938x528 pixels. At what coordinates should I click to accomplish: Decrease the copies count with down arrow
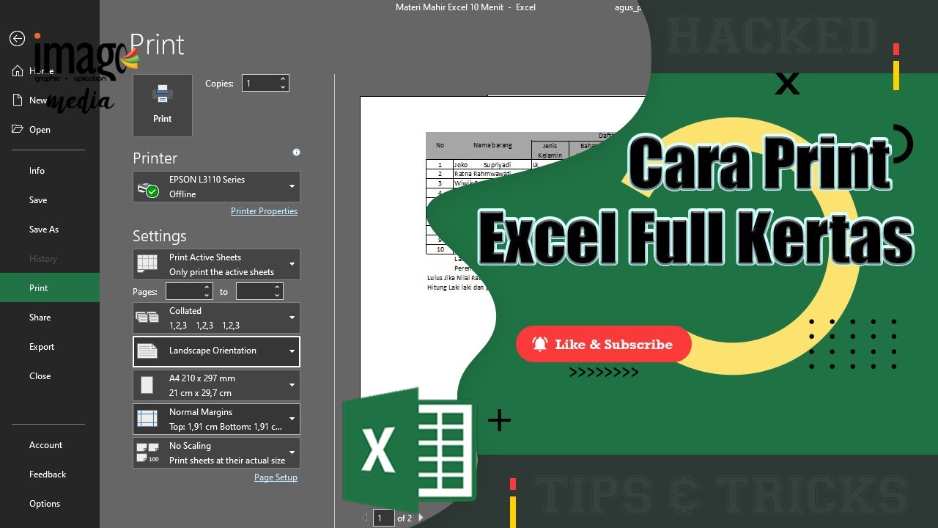(283, 88)
